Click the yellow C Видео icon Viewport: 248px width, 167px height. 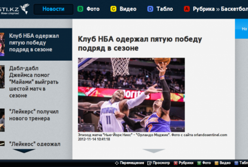tap(113, 9)
